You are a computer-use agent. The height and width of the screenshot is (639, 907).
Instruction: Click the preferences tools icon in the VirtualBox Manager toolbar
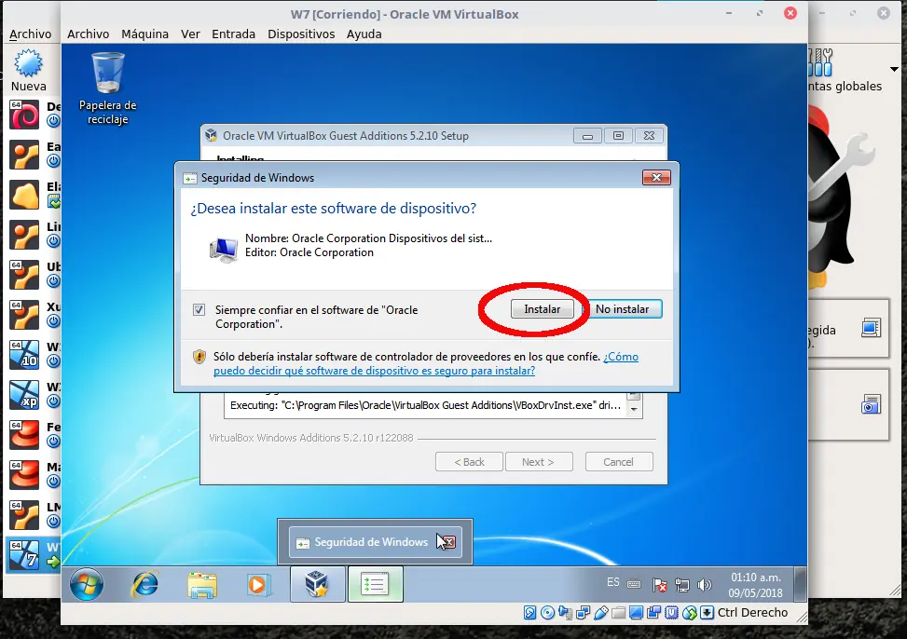(x=821, y=62)
